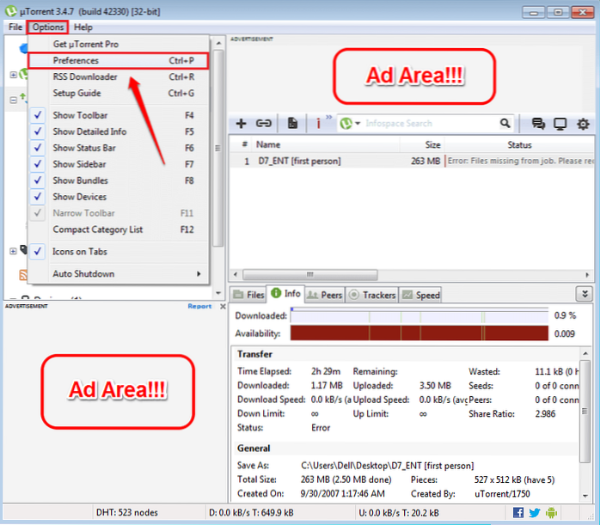Click Add Torrent from URL link icon

click(x=264, y=124)
